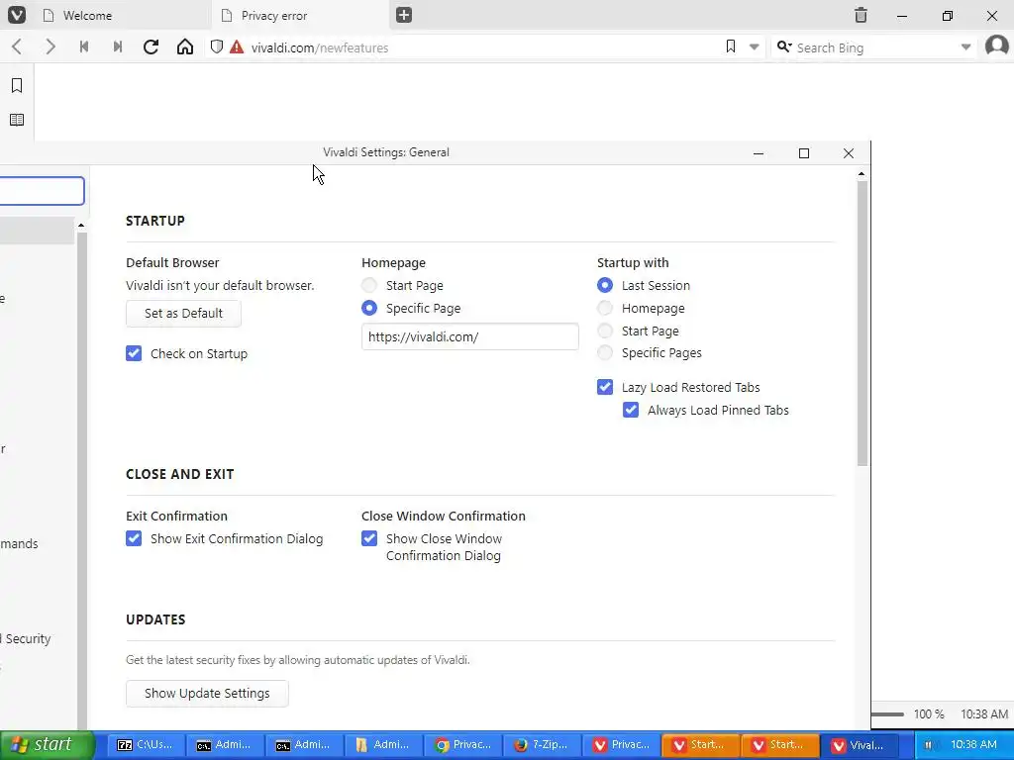Reload the page with the reload icon
1014x760 pixels.
click(151, 47)
